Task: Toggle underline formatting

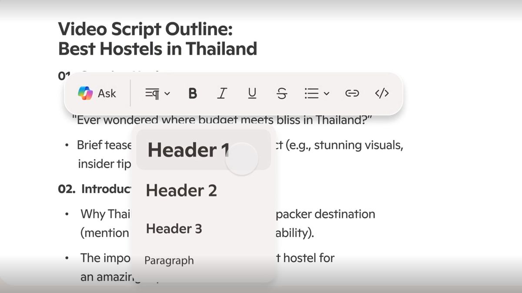Action: point(252,93)
